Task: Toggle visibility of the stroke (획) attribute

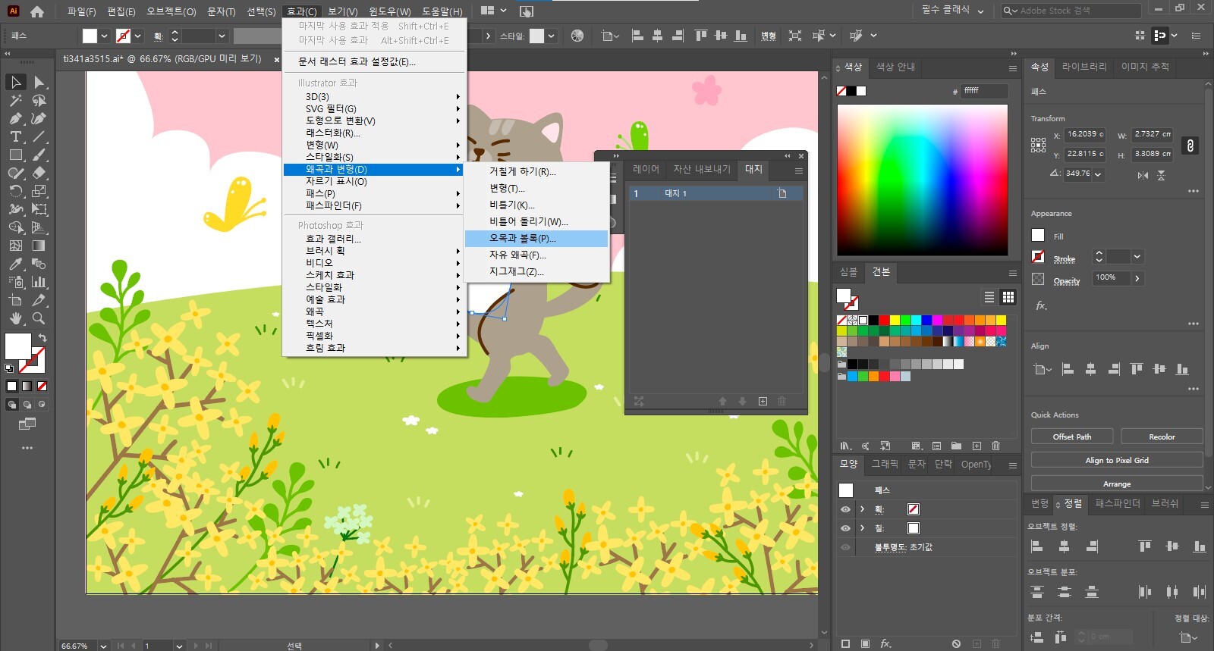Action: click(x=845, y=509)
